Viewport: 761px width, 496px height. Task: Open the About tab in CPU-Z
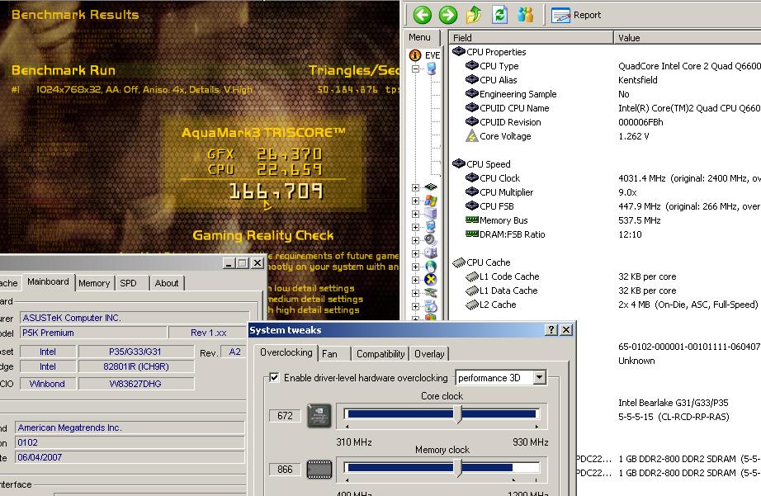167,283
